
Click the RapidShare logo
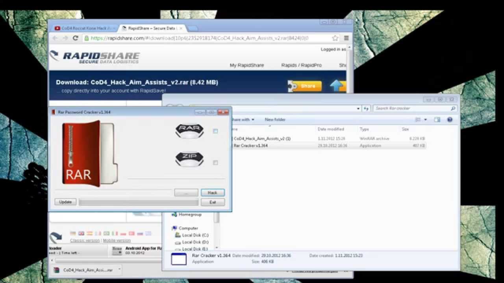(94, 57)
